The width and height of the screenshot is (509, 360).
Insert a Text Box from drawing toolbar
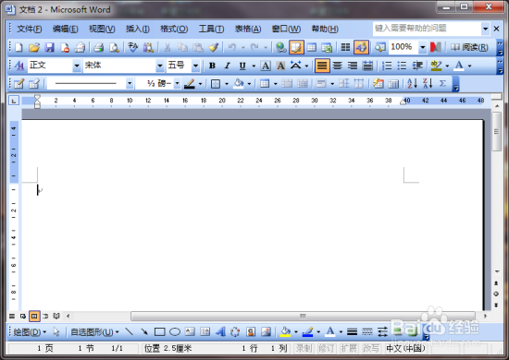click(190, 331)
